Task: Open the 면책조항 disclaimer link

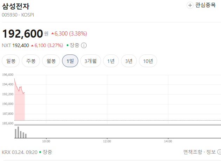Action: point(193,152)
